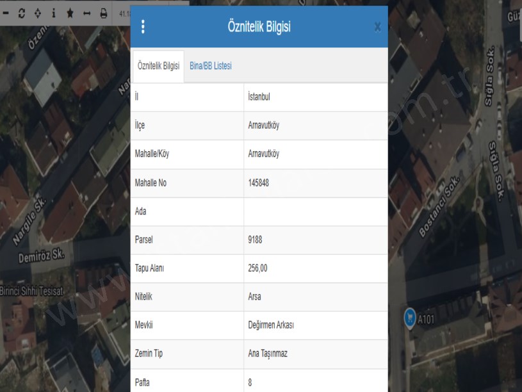Click the refresh map icon
This screenshot has width=522, height=392.
tap(22, 13)
